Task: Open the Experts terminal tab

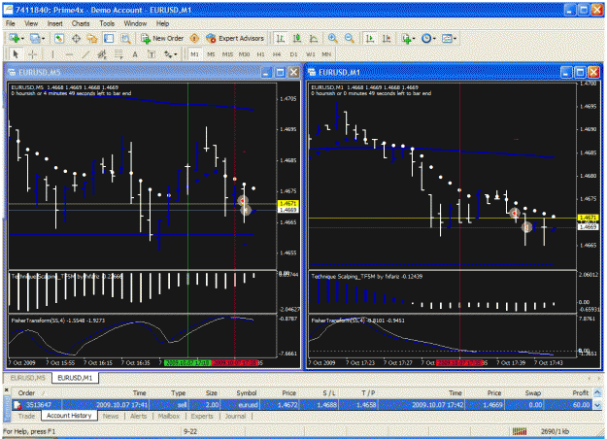Action: point(202,416)
